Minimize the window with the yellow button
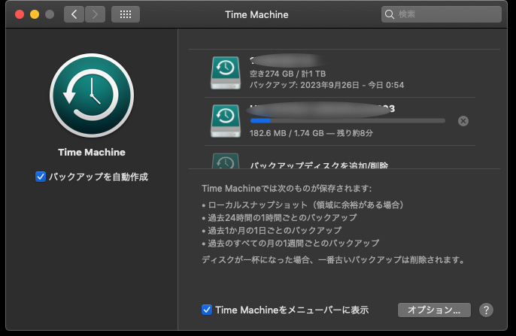This screenshot has height=336, width=516. pyautogui.click(x=35, y=14)
